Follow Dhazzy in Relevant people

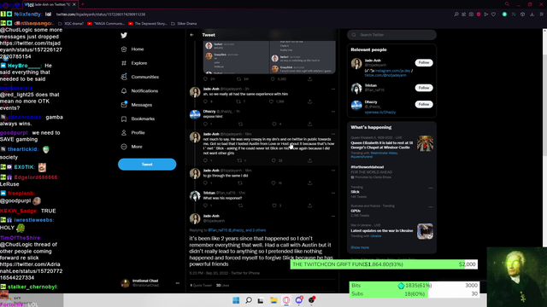pos(424,104)
